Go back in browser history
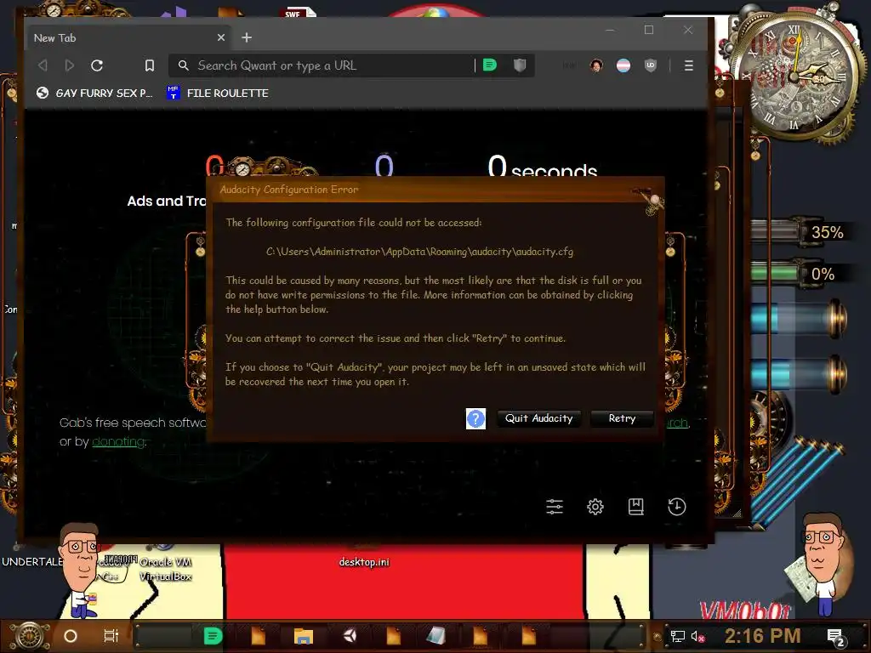 [x=43, y=65]
